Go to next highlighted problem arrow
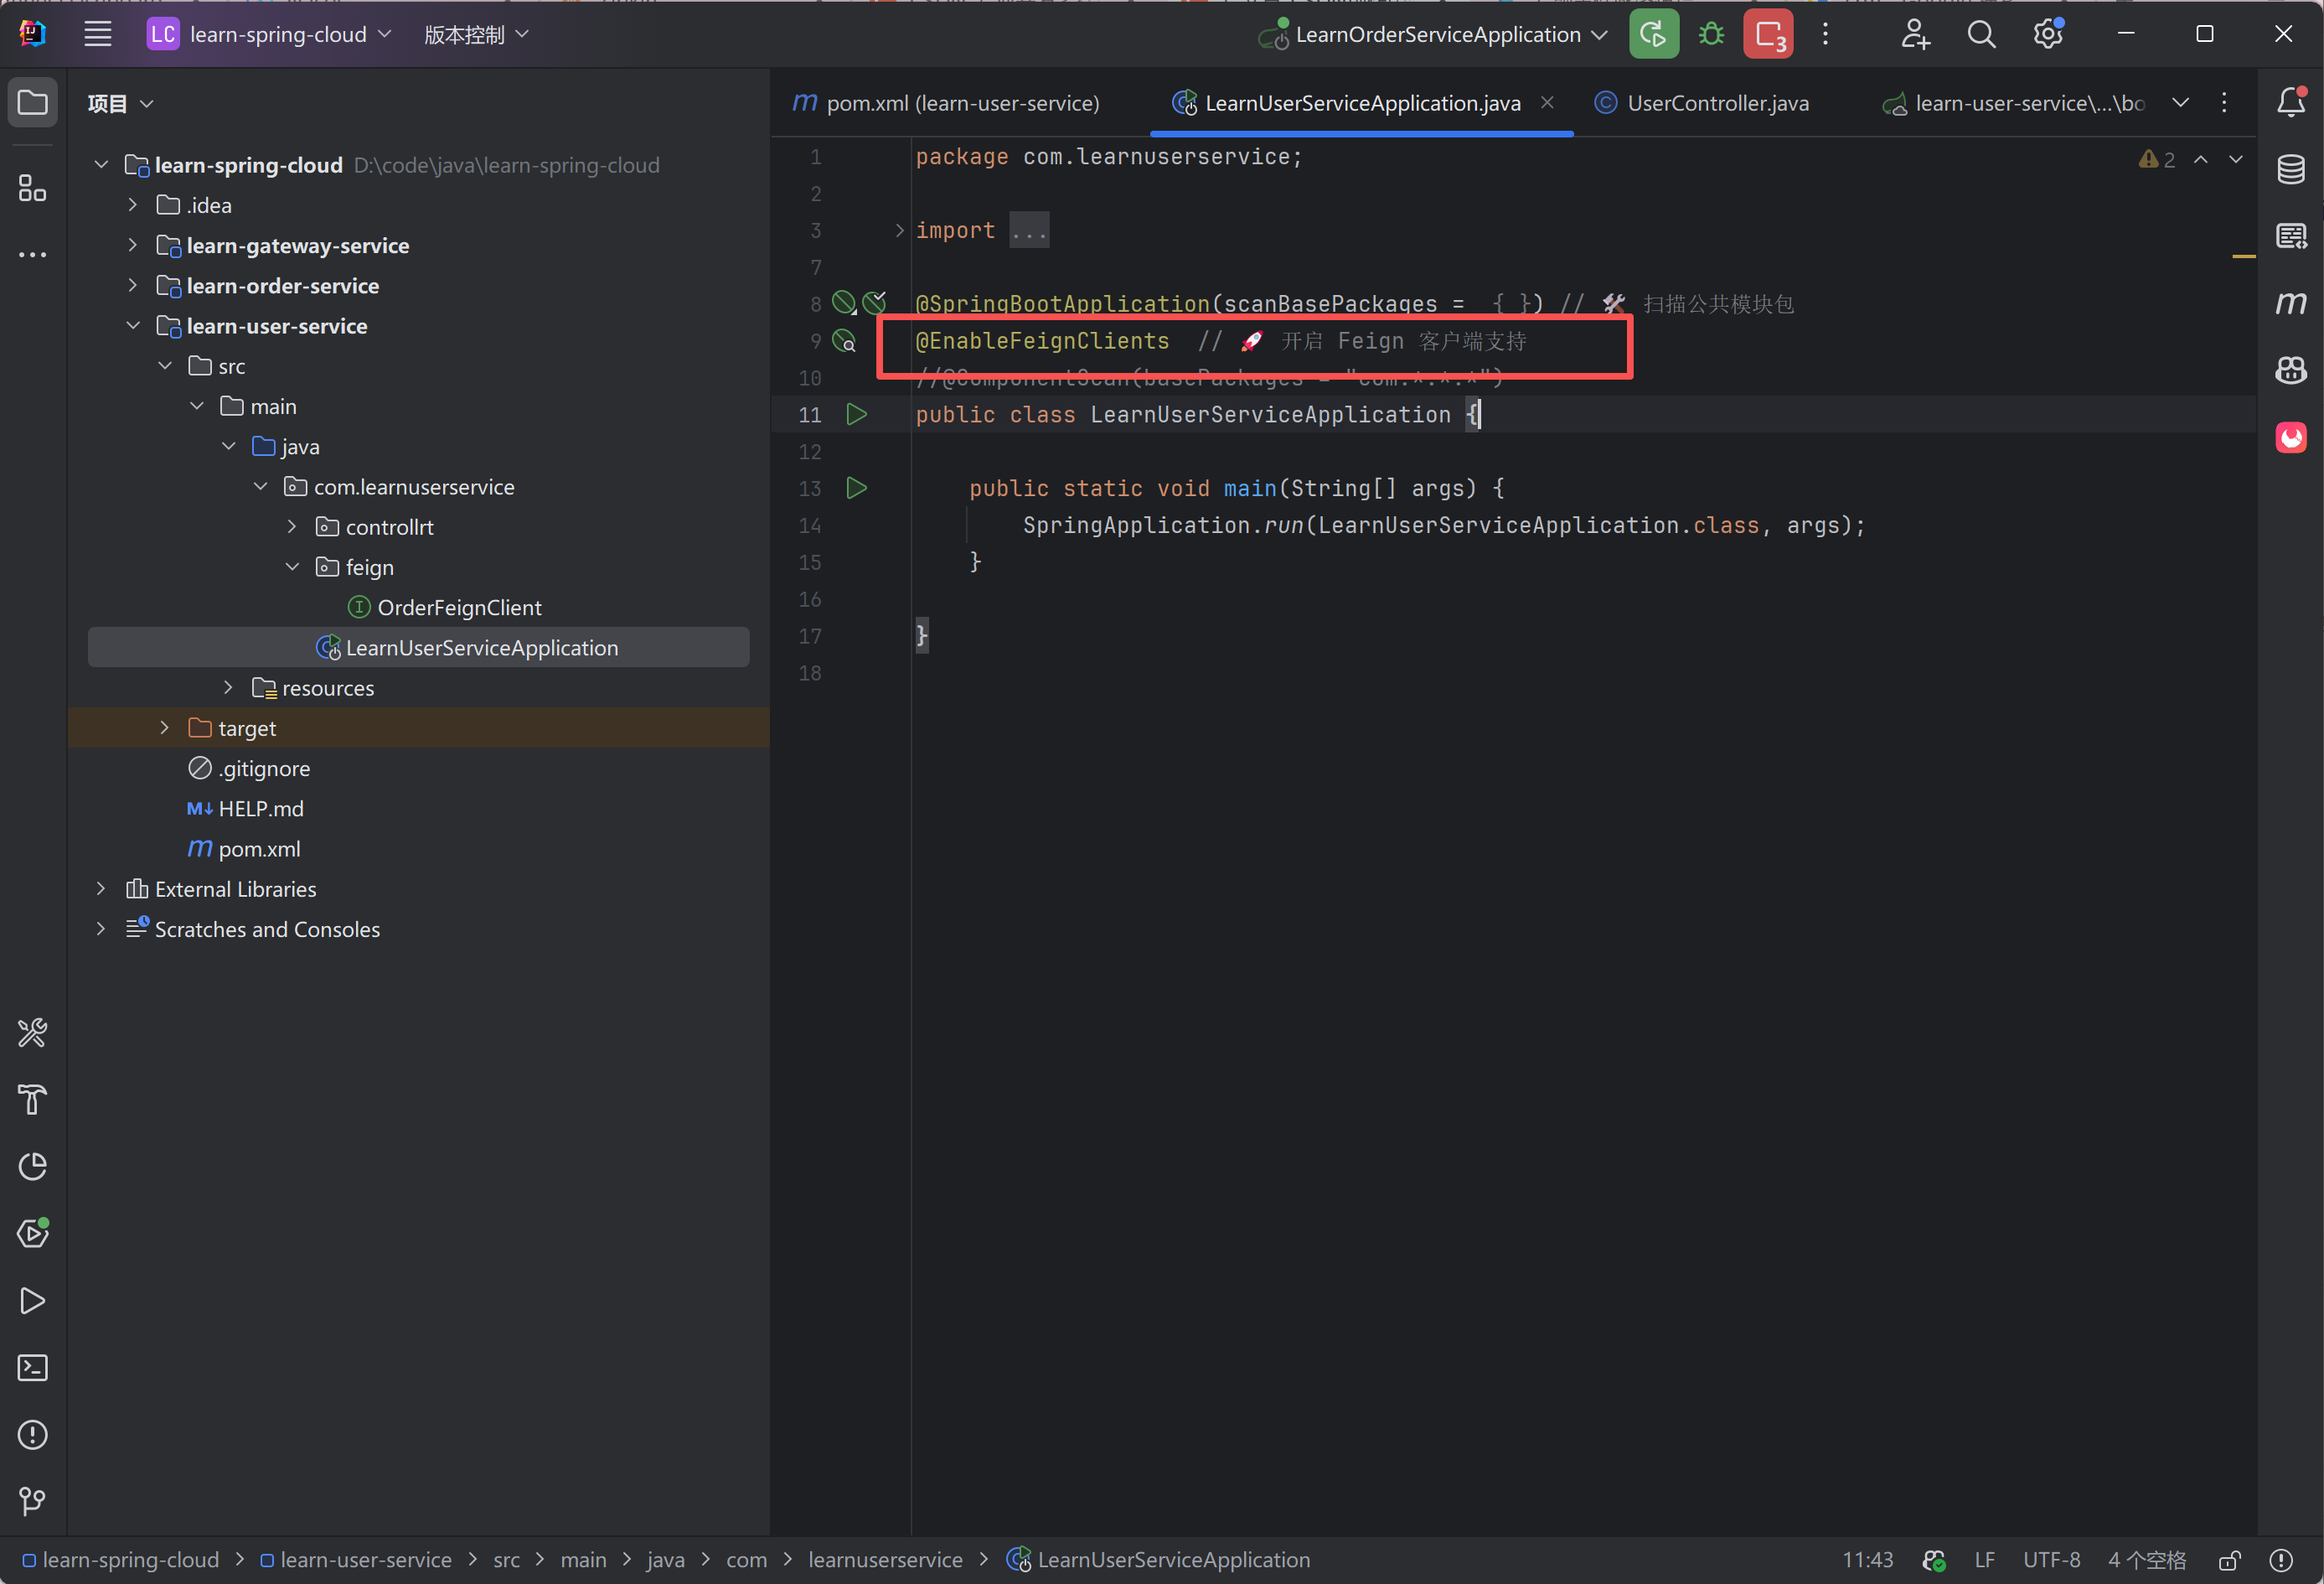Image resolution: width=2324 pixels, height=1584 pixels. click(x=2236, y=160)
